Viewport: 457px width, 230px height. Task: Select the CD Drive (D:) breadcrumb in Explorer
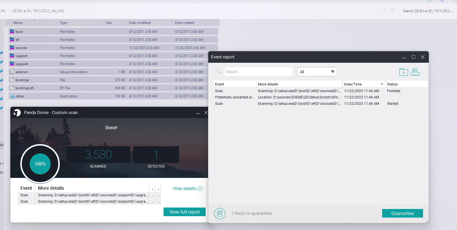(x=38, y=11)
